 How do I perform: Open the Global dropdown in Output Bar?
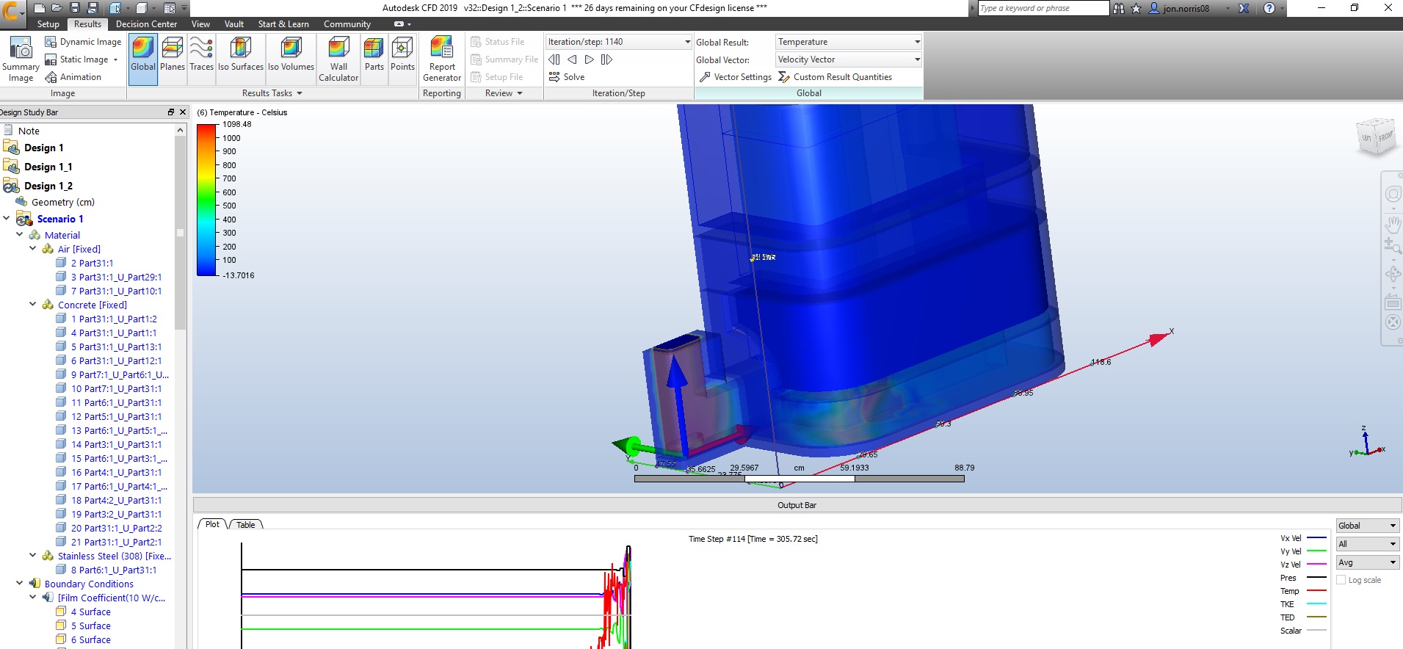coord(1367,526)
